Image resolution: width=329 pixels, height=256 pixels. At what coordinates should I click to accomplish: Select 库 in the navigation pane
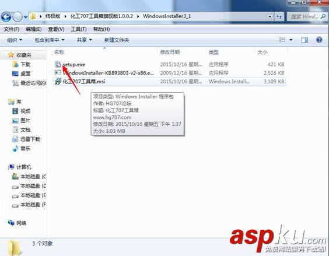pos(19,102)
